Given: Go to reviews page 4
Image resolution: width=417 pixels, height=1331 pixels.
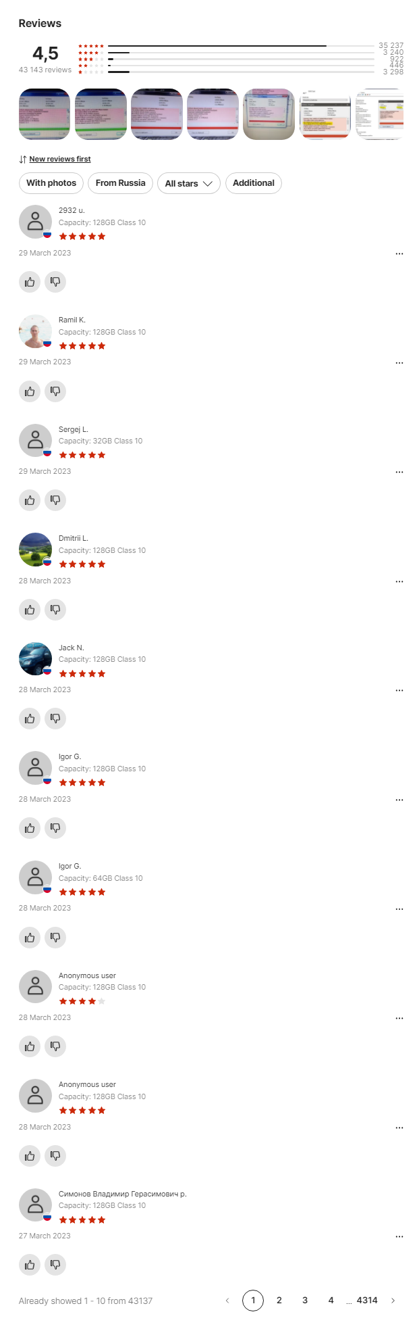Looking at the screenshot, I should point(331,1301).
